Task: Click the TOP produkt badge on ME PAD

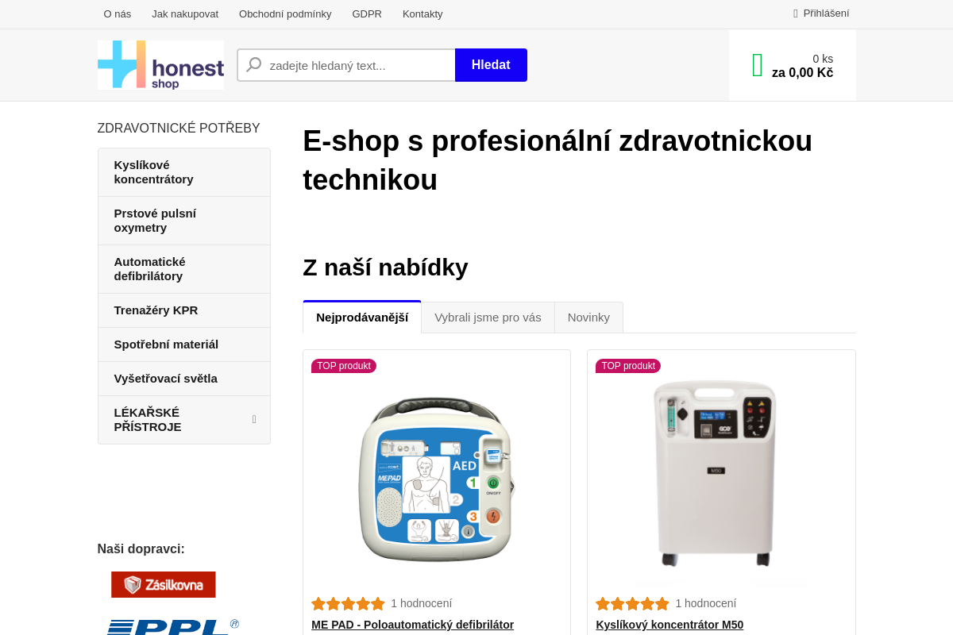Action: pos(344,366)
